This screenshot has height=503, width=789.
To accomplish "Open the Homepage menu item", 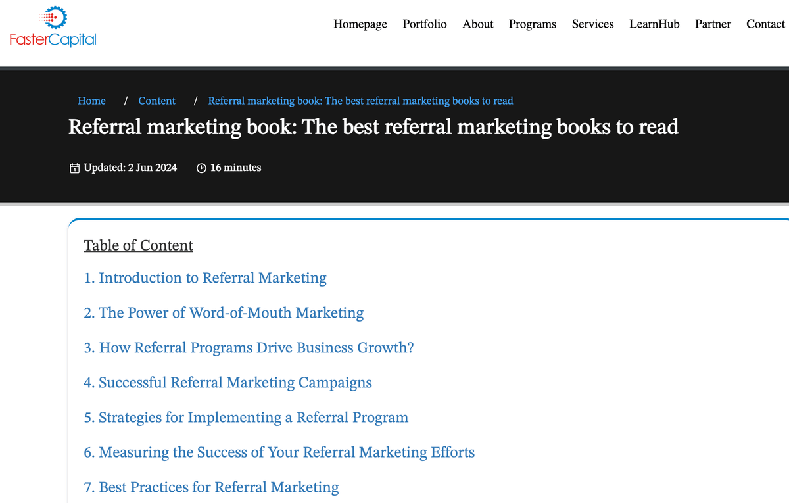I will tap(360, 24).
